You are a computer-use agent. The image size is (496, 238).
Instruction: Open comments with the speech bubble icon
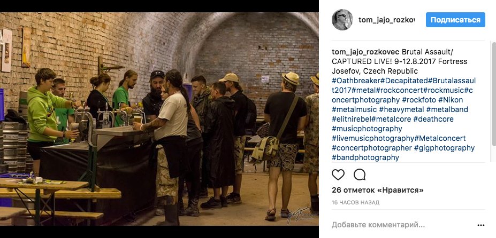pos(360,174)
